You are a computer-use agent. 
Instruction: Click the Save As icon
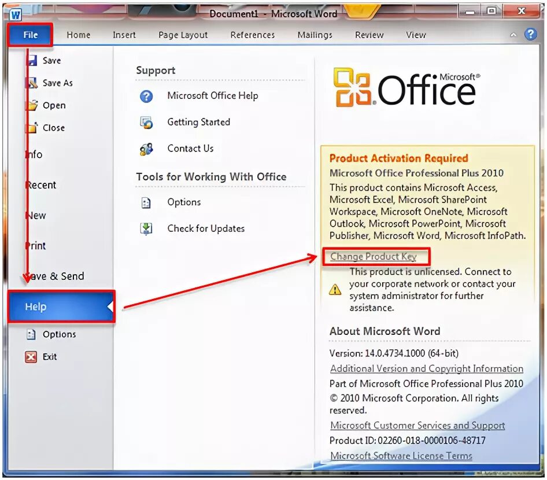[32, 83]
